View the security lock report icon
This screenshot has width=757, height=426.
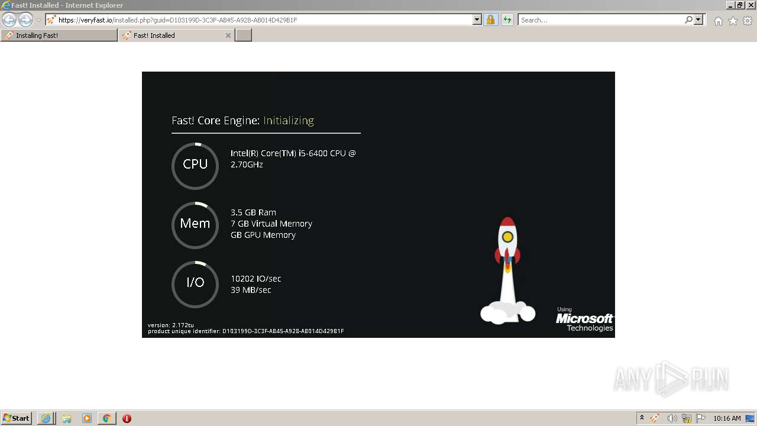tap(490, 20)
